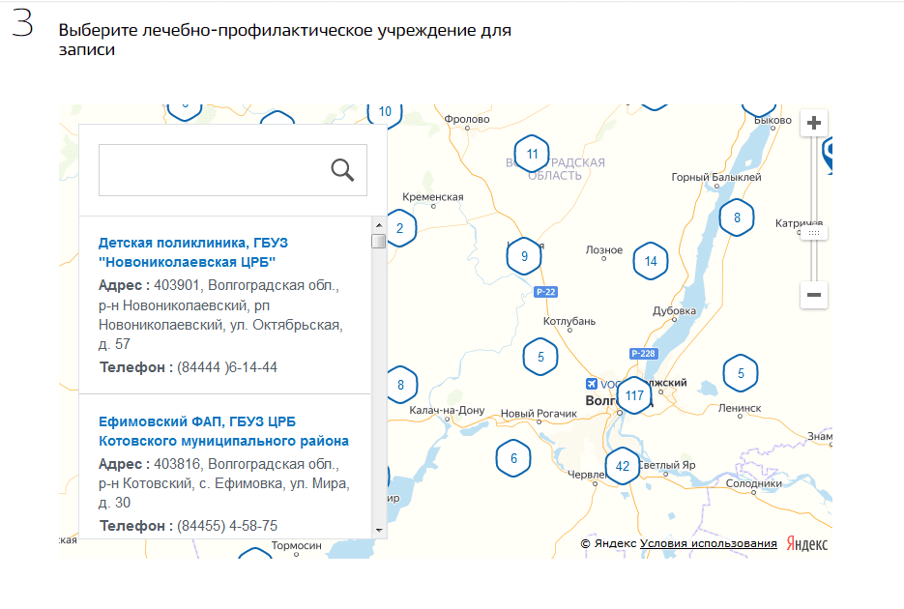Click the Дубовка town label
The width and height of the screenshot is (904, 609).
coord(674,310)
